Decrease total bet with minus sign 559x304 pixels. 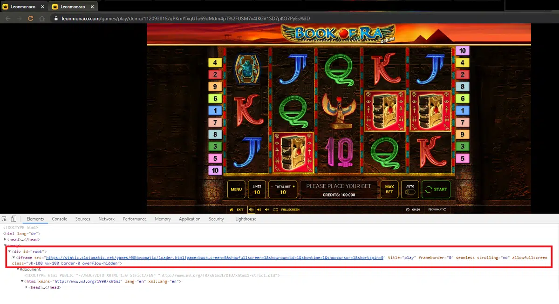tap(273, 186)
